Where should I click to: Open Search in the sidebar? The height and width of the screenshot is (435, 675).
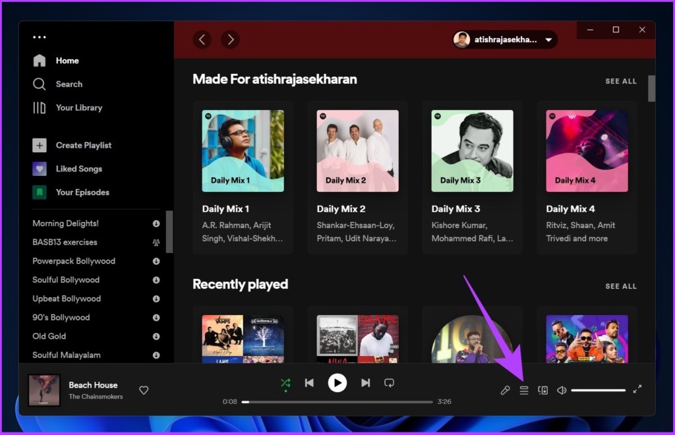coord(69,84)
